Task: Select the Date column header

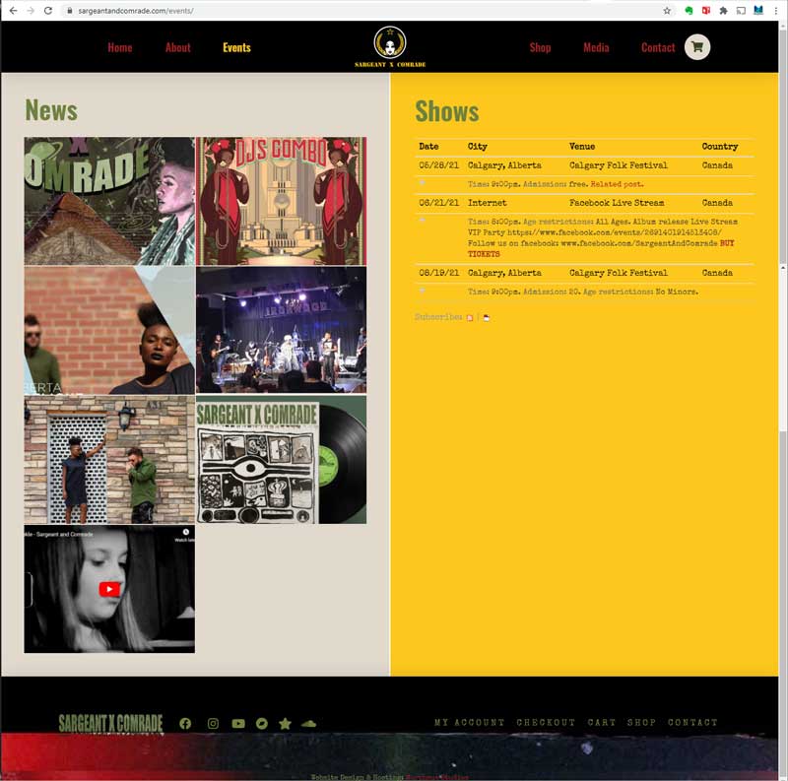Action: click(x=428, y=146)
